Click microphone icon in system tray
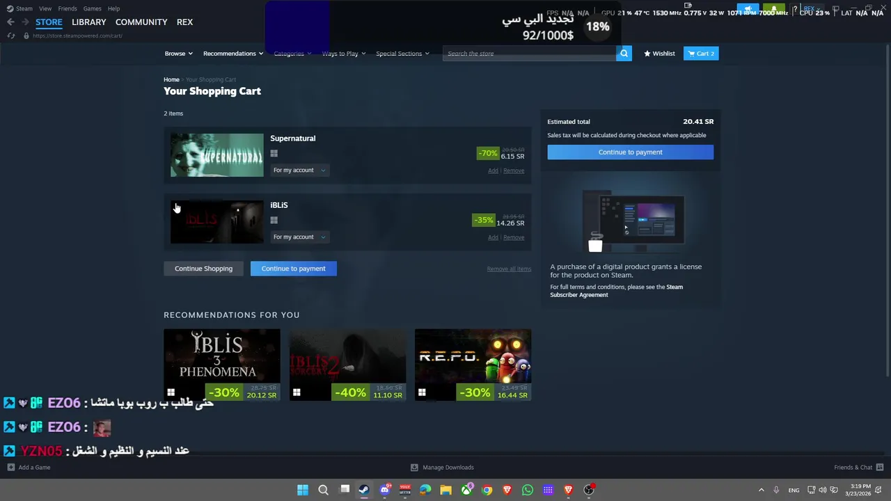Viewport: 891px width, 501px height. click(x=776, y=490)
